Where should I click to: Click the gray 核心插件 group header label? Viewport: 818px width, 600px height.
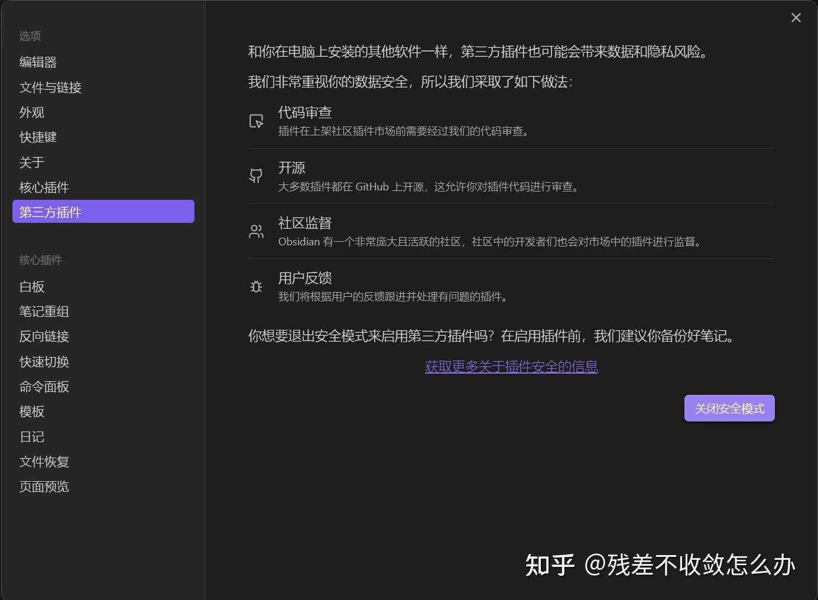point(40,260)
